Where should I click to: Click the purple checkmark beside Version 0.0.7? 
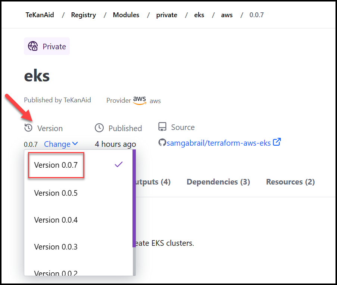coord(118,164)
